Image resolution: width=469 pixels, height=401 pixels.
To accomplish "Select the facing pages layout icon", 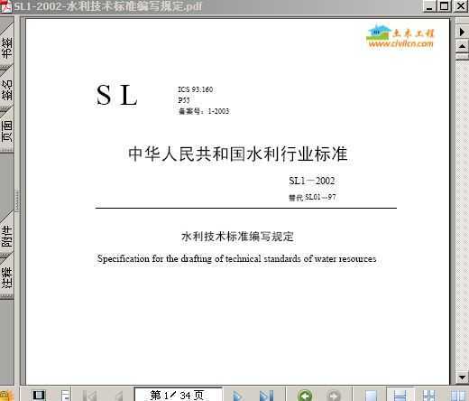I will 458,395.
